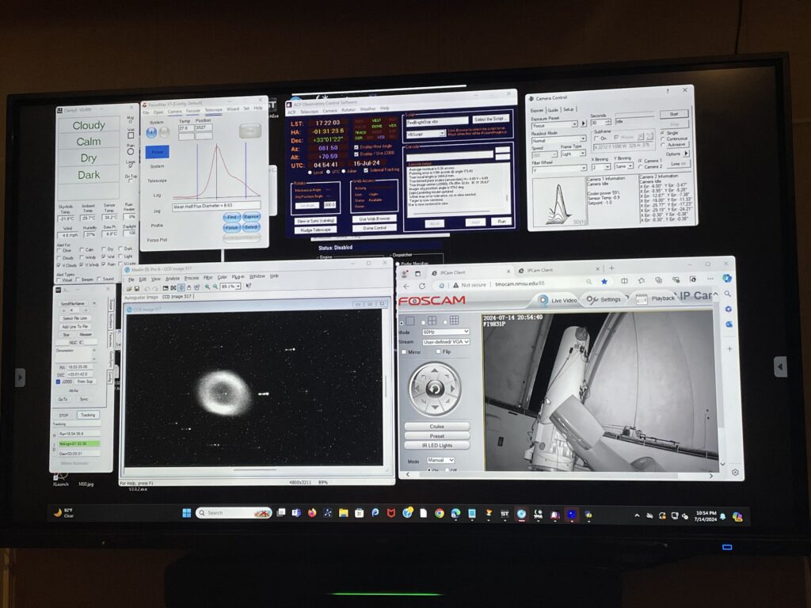Image resolution: width=811 pixels, height=608 pixels.
Task: Open the Y Binning dropdown
Action: (x=624, y=166)
